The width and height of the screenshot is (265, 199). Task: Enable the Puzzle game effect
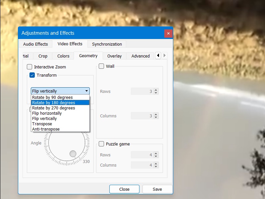(102, 144)
